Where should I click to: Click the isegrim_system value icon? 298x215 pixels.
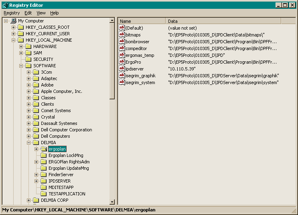(x=122, y=82)
